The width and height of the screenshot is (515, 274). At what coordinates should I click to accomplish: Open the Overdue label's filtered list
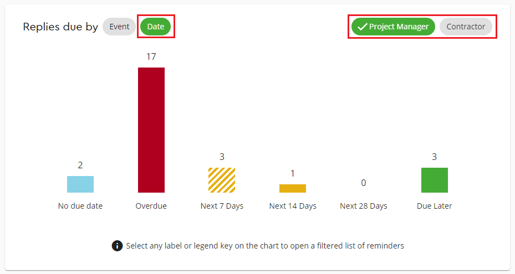[151, 206]
